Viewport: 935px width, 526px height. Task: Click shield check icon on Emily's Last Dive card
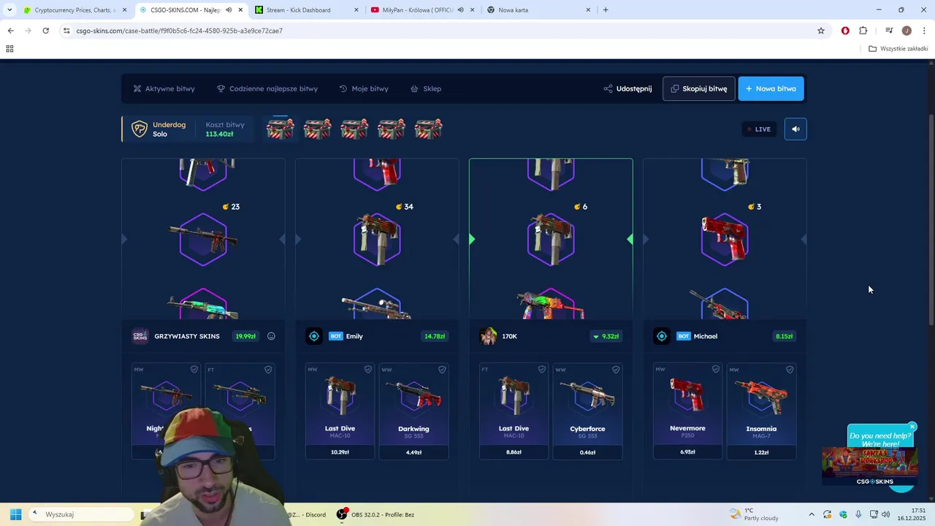pos(367,370)
